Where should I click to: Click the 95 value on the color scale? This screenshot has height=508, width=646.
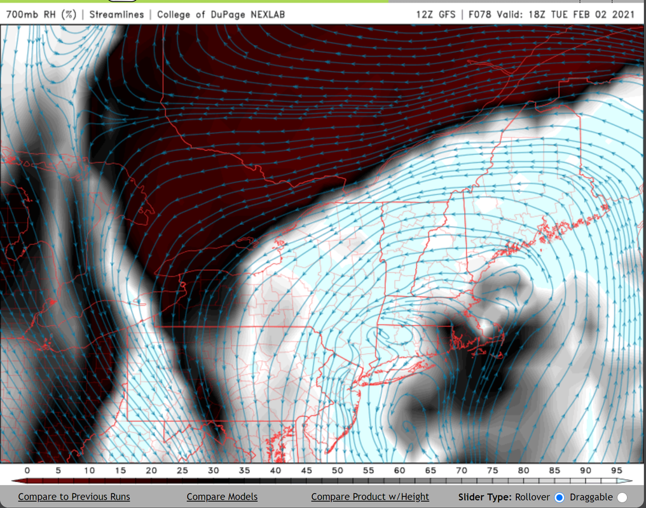pyautogui.click(x=616, y=470)
